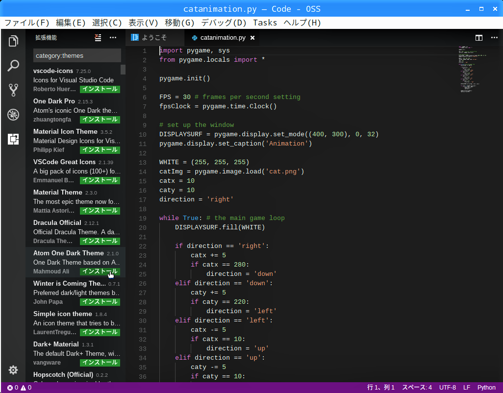Select the Simple icon theme entry
Screen dimensions: 503x393
coord(75,323)
